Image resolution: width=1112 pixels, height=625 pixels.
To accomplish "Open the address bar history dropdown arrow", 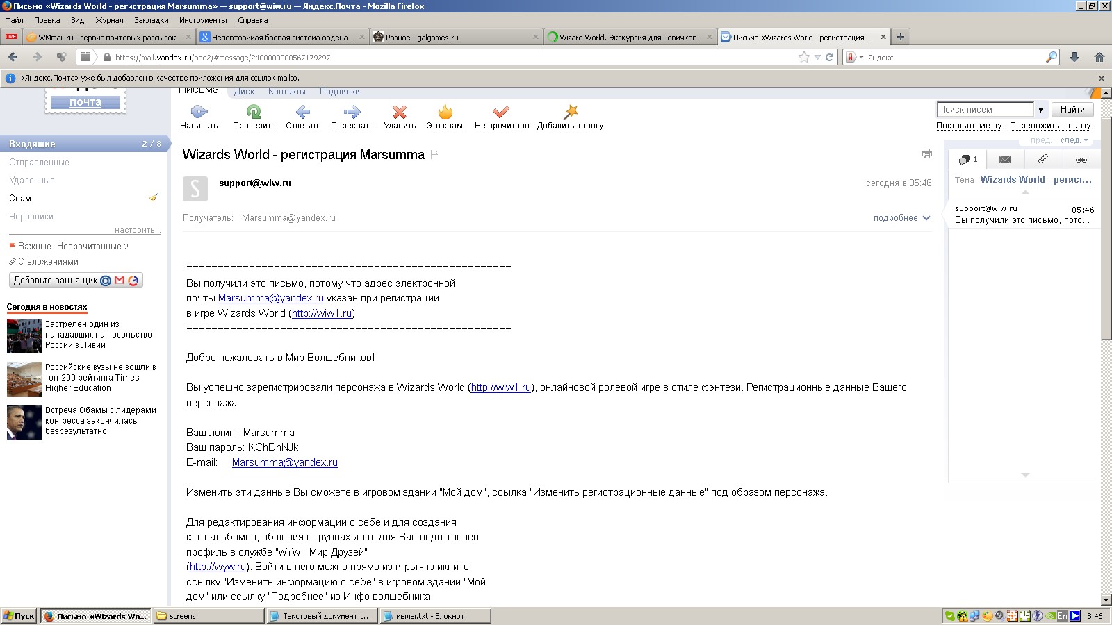I will 817,57.
